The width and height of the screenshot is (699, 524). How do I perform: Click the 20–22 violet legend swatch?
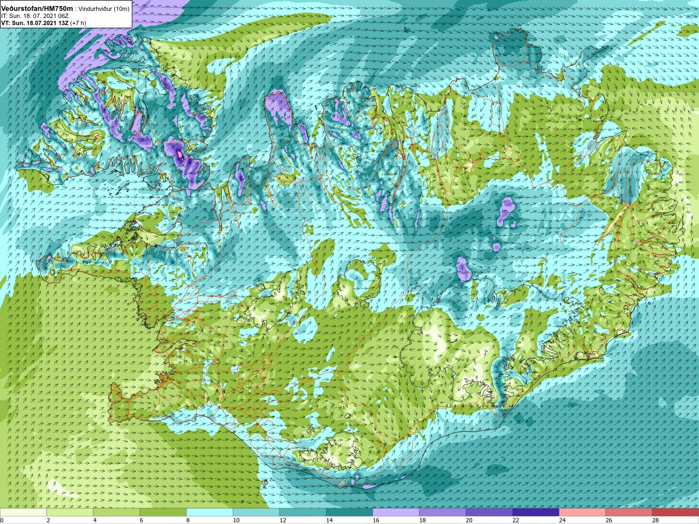pyautogui.click(x=489, y=513)
